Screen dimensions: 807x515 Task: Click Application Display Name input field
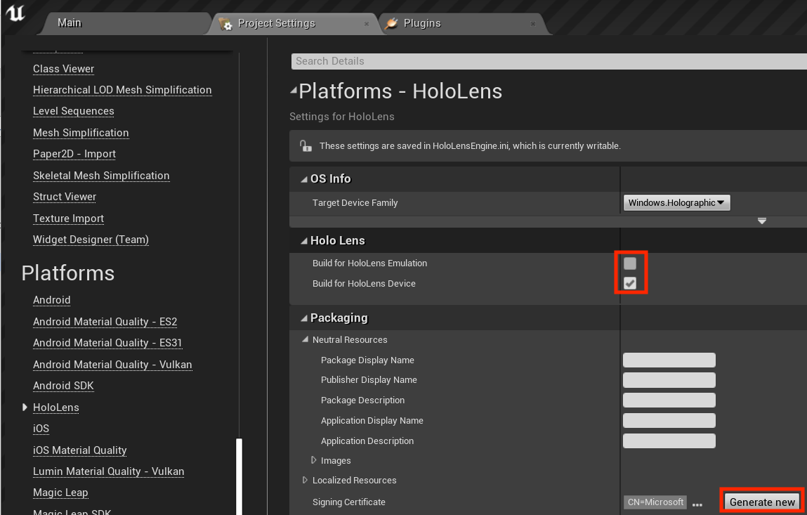pyautogui.click(x=669, y=421)
